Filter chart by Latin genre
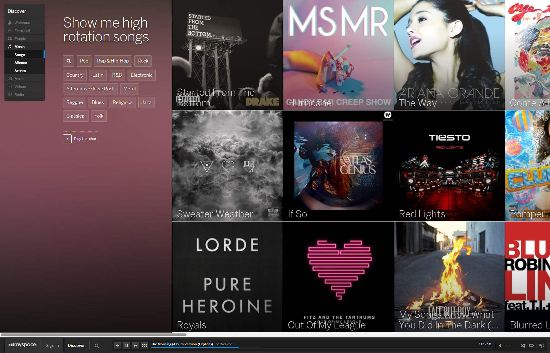The height and width of the screenshot is (353, 550). click(98, 75)
